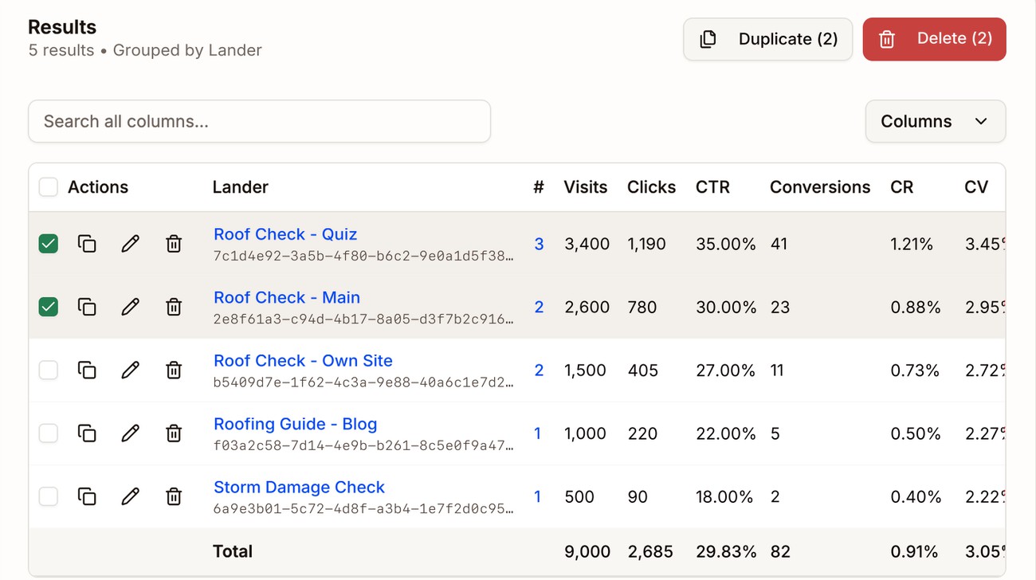Edit the Roofing Guide - Blog lander
1036x580 pixels.
(x=130, y=433)
